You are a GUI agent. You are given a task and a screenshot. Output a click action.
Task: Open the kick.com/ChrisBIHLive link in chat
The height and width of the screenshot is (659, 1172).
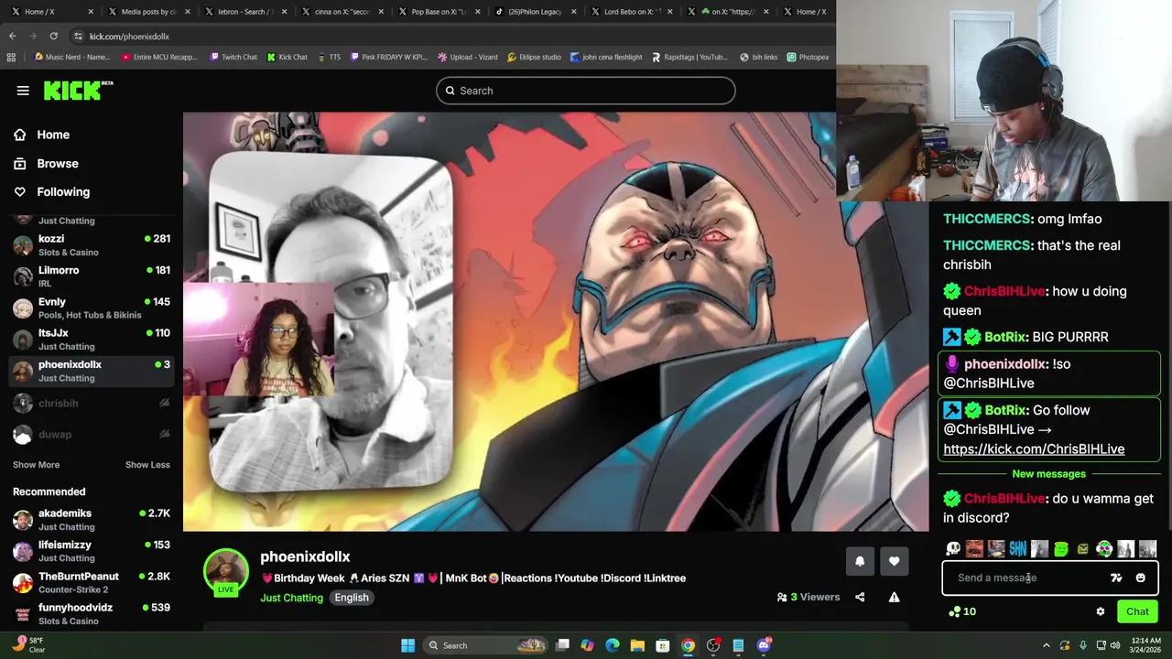(x=1034, y=449)
